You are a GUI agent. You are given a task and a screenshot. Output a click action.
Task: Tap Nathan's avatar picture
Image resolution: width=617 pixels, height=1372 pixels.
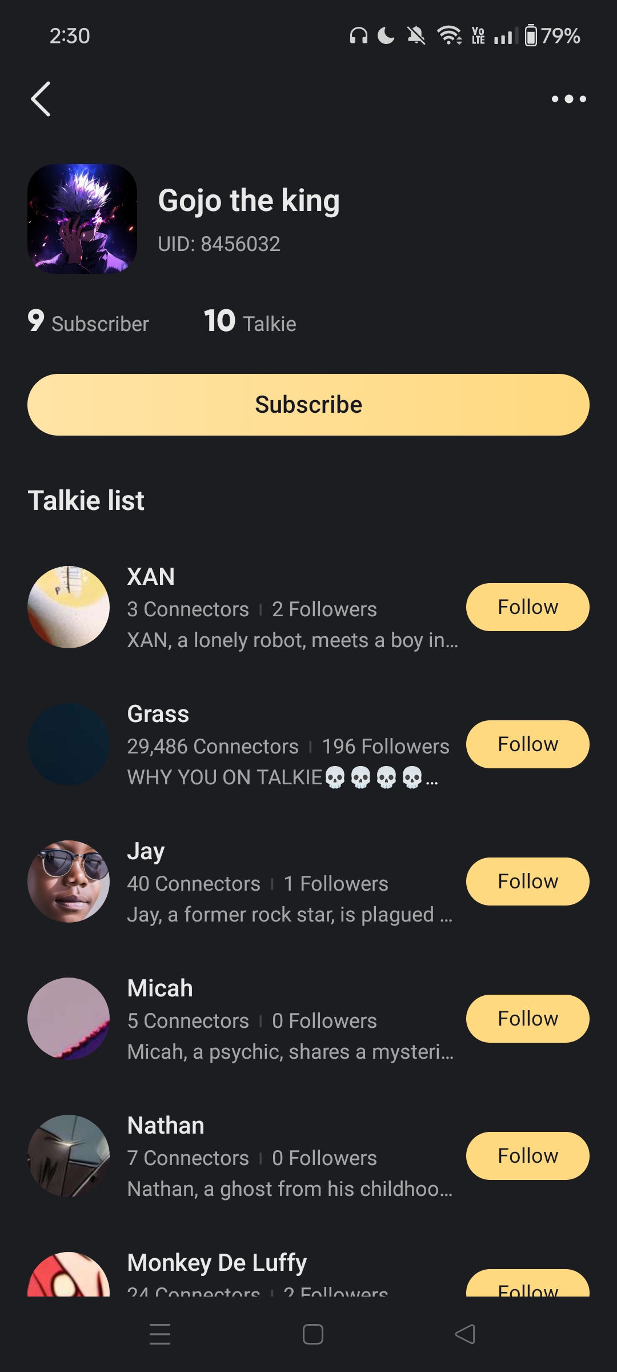(x=69, y=1156)
